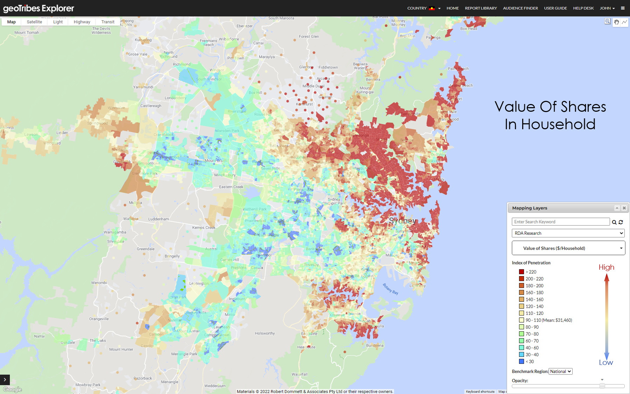
Task: Activate the pan hand tool
Action: tap(616, 22)
